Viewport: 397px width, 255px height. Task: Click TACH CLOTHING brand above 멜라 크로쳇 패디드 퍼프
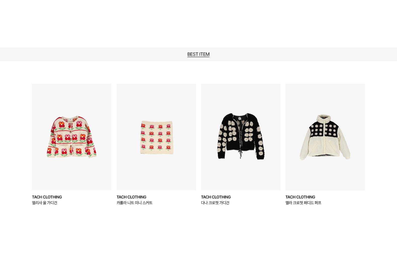click(x=300, y=197)
